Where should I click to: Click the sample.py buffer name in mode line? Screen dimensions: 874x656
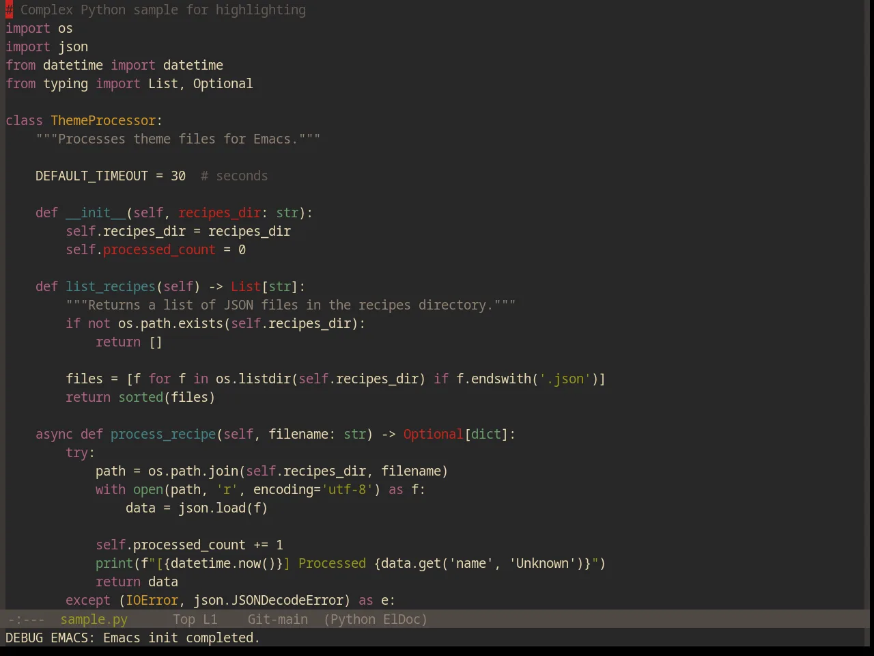pyautogui.click(x=94, y=619)
